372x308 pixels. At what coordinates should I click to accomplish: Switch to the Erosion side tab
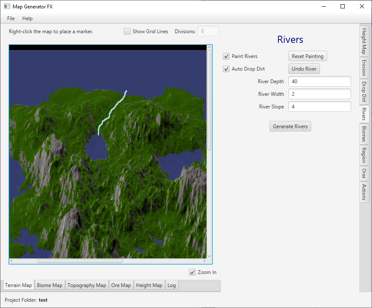364,67
